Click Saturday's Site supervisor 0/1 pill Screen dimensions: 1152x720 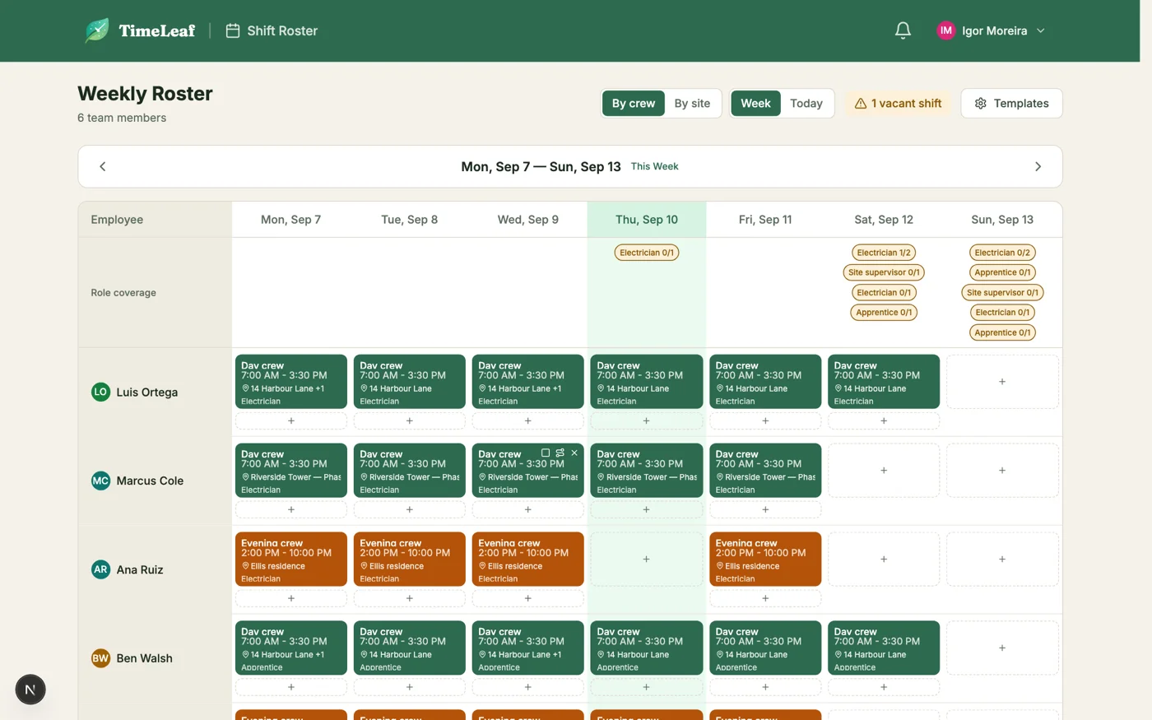click(x=884, y=272)
